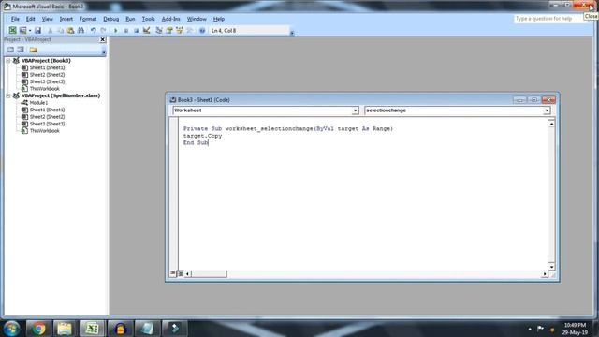
Task: Click the Toolbox toolbar icon
Action: [x=189, y=30]
